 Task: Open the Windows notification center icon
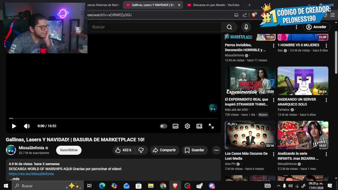330,186
